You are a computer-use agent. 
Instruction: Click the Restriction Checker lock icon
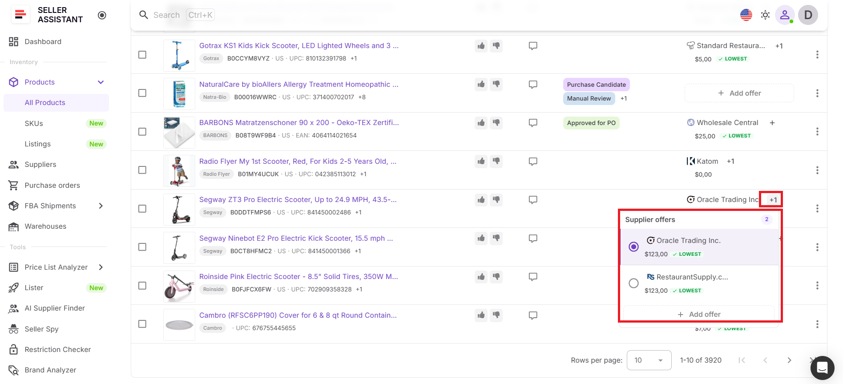point(14,349)
